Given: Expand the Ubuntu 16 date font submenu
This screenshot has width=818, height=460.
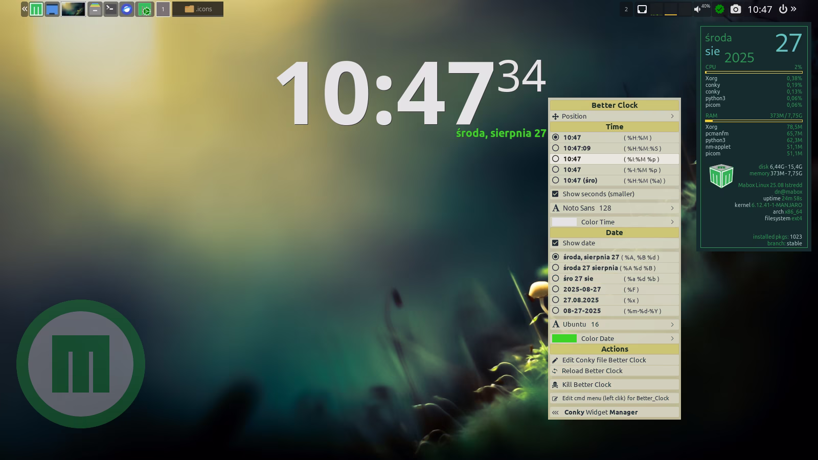Looking at the screenshot, I should (614, 325).
